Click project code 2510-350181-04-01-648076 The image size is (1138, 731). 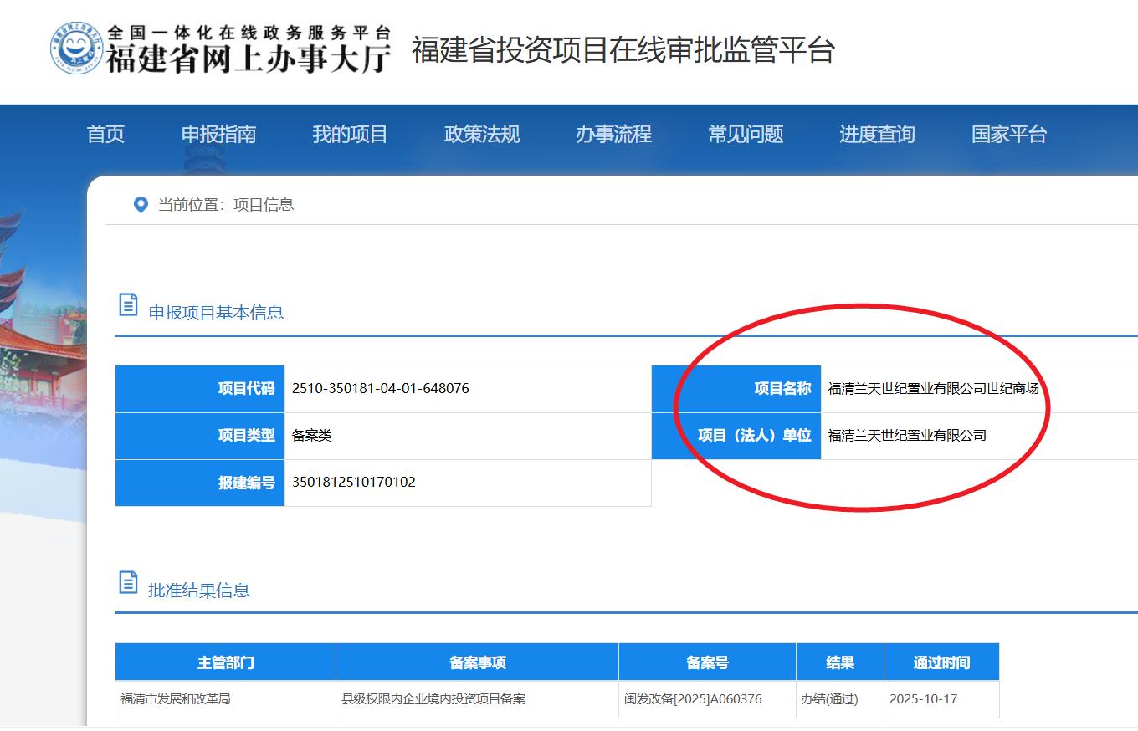(380, 389)
